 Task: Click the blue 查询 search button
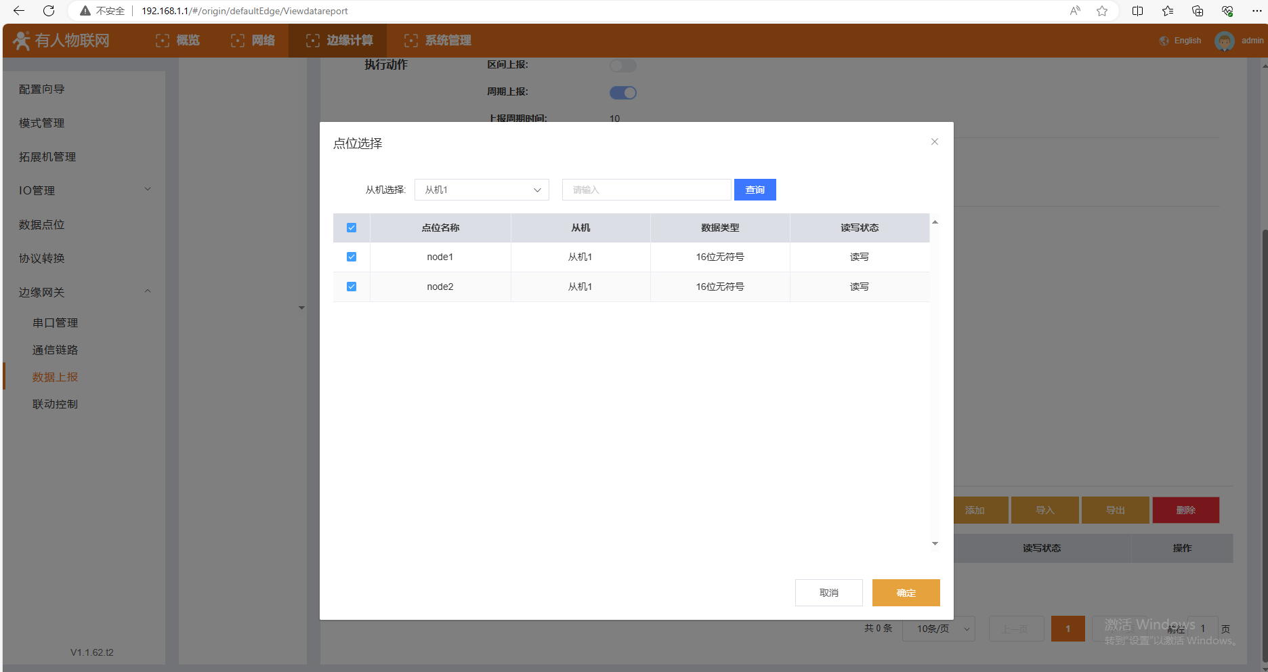click(755, 190)
